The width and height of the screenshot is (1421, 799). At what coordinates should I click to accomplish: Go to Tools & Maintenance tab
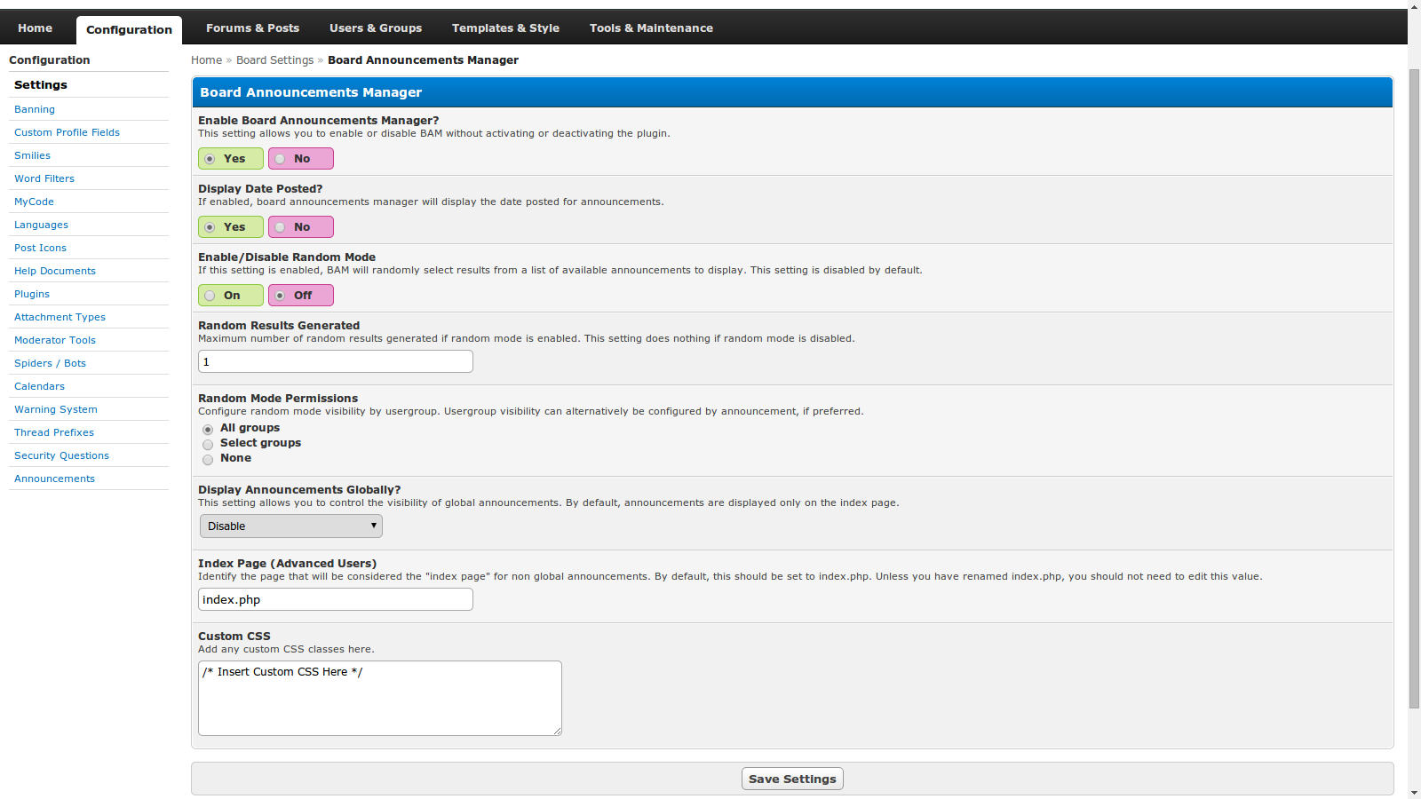pos(651,28)
